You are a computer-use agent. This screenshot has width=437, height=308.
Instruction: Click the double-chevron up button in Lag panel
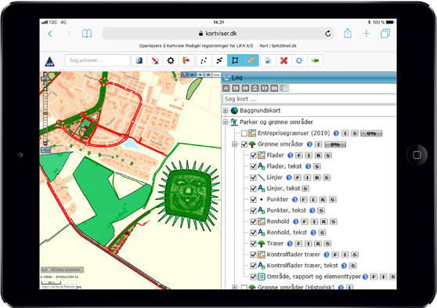tap(255, 88)
